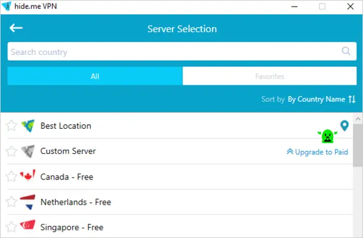Click the Canada flag icon

coord(28,175)
